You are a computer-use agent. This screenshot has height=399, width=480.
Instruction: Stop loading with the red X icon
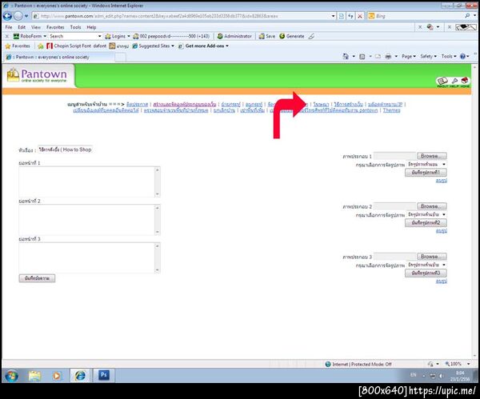point(360,16)
